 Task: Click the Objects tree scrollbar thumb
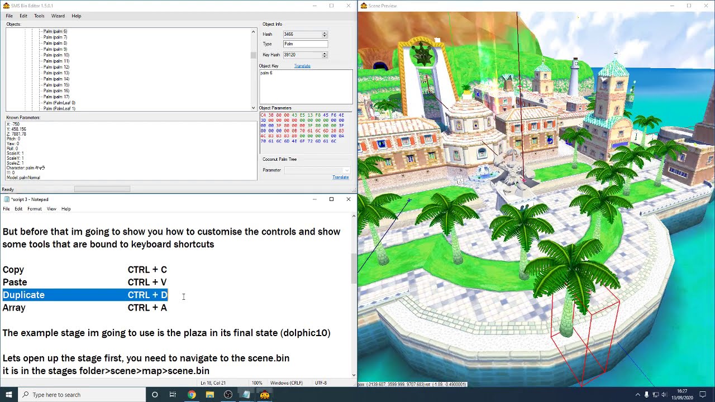pyautogui.click(x=253, y=55)
